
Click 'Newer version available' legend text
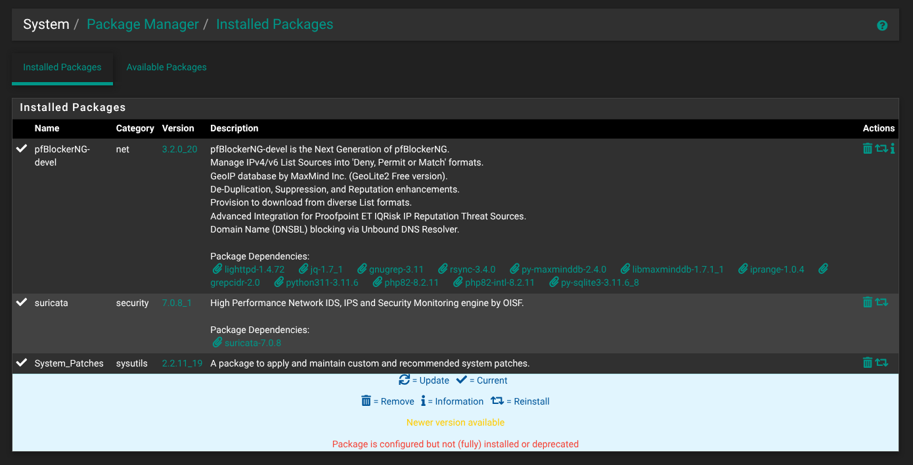[455, 422]
